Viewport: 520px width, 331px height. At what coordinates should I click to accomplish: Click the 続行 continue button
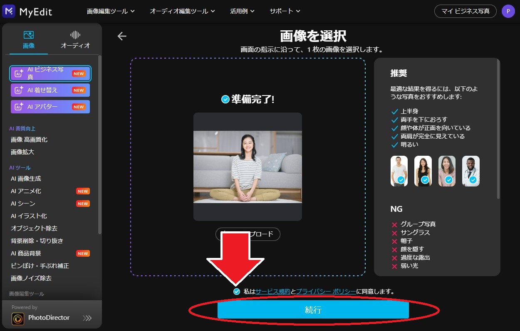pos(313,310)
